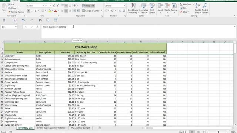Open the General number format dropdown
The width and height of the screenshot is (237, 133).
coord(124,6)
